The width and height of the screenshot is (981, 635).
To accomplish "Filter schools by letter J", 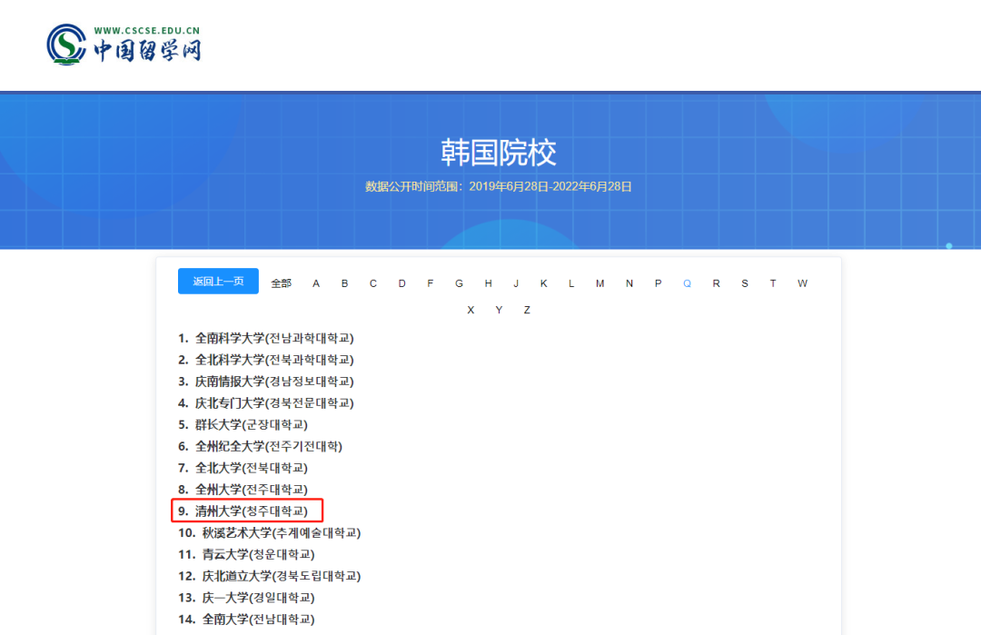I will 516,283.
